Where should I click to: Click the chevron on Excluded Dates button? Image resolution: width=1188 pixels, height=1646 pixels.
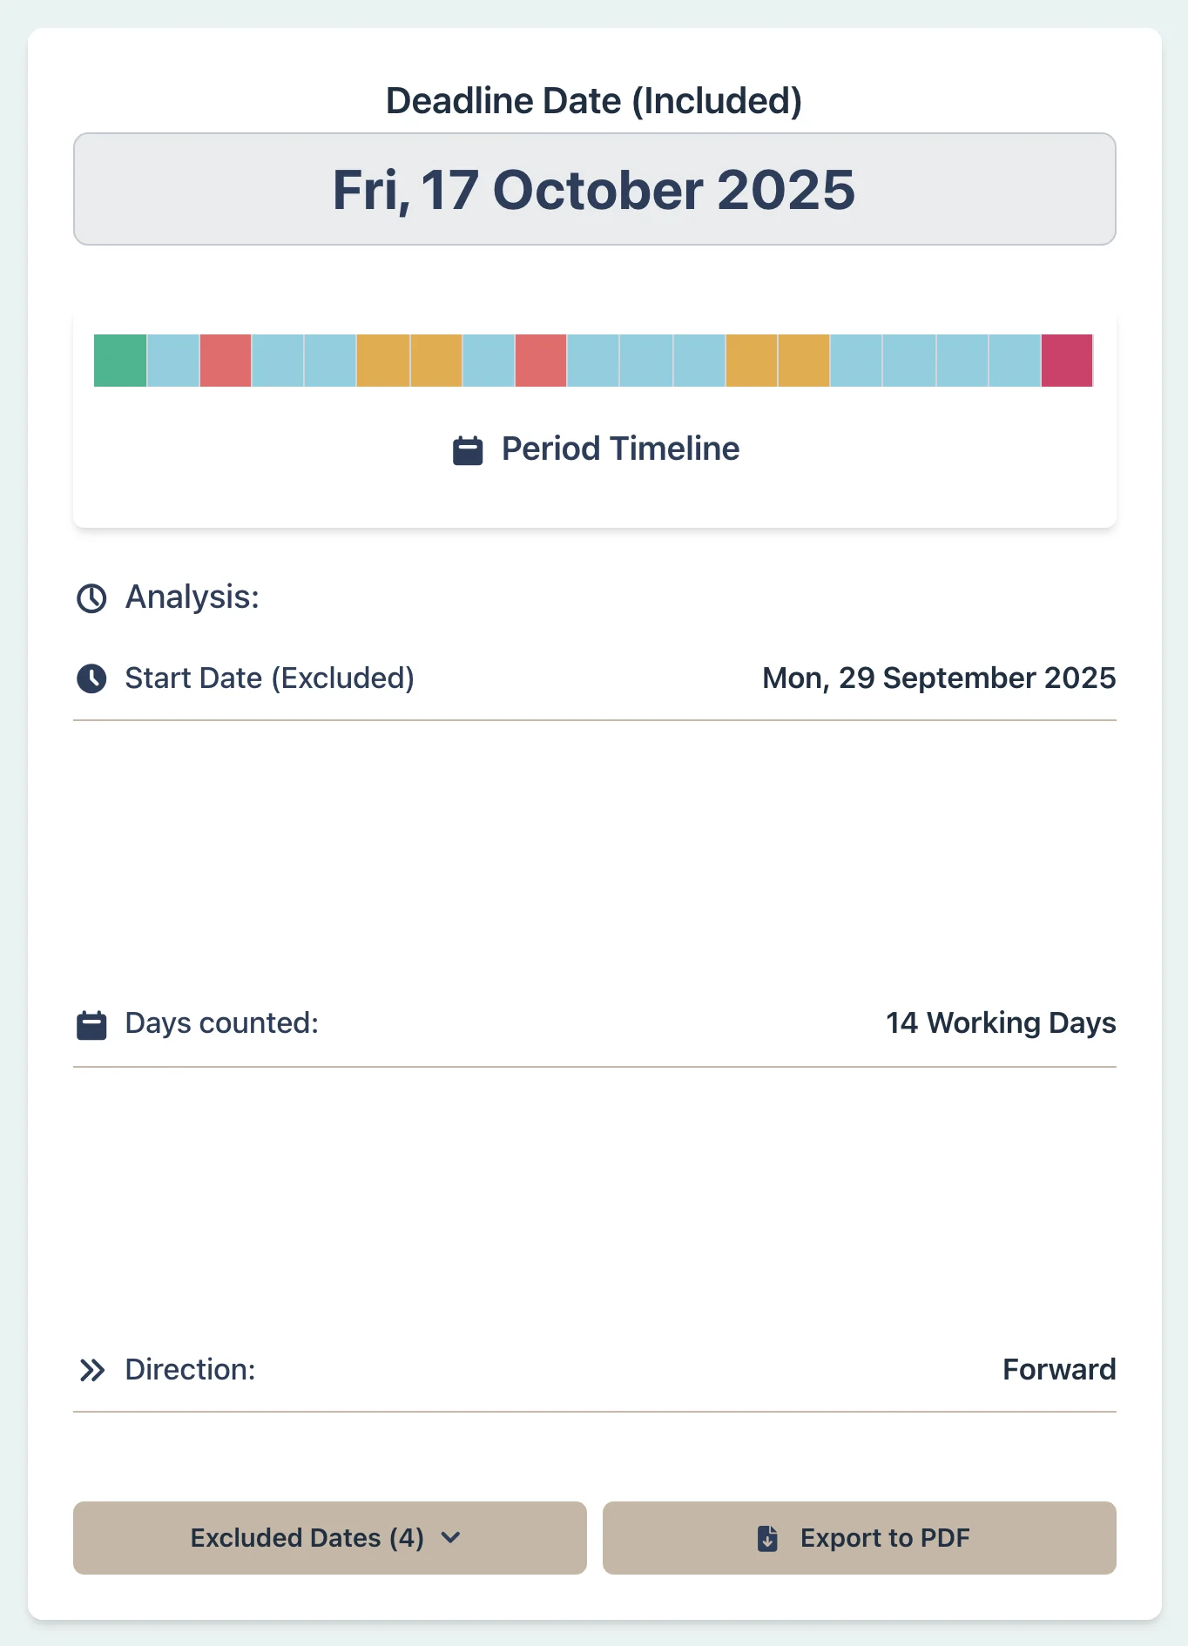452,1539
